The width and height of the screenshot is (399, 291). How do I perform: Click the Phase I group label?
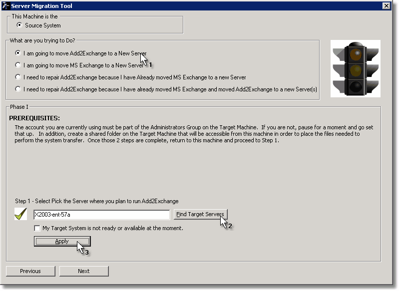pos(19,107)
